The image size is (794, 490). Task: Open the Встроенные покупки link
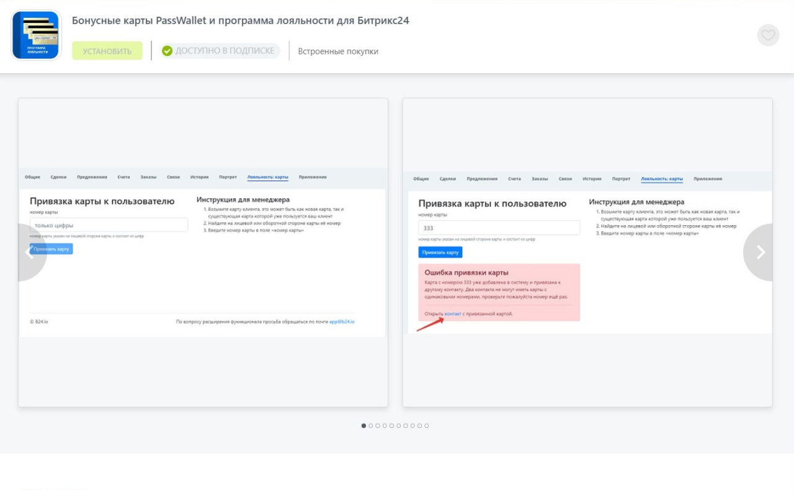click(x=338, y=51)
